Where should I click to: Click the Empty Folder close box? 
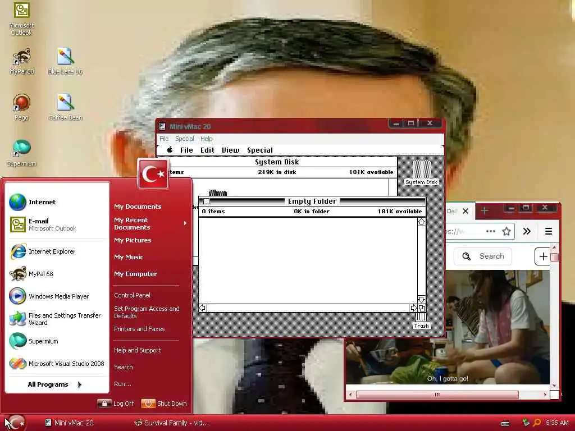click(207, 201)
